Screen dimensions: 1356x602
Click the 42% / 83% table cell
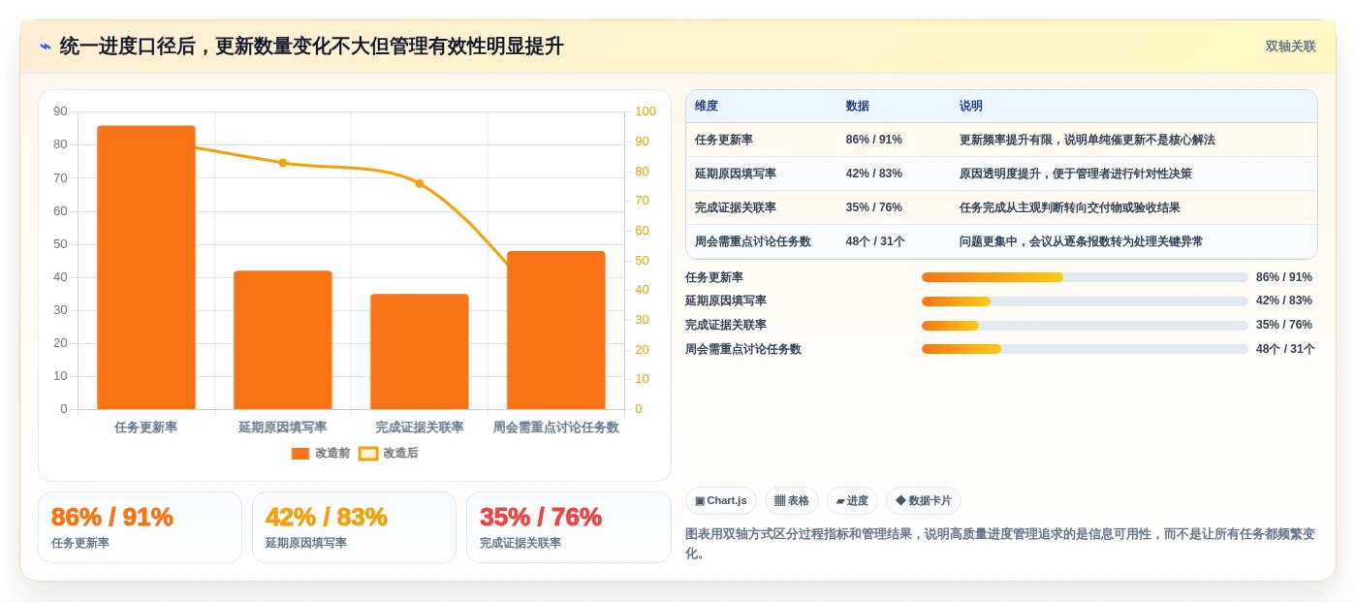coord(874,174)
